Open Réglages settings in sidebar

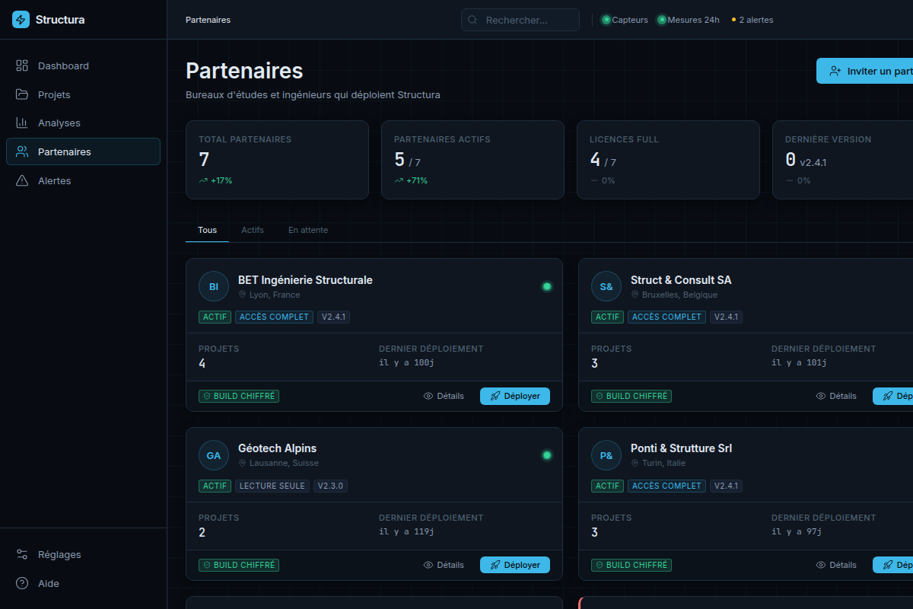[x=83, y=555]
